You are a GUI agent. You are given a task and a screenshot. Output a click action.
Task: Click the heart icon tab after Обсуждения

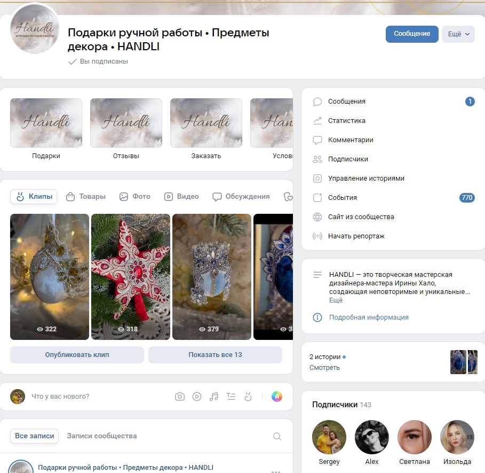tap(288, 196)
